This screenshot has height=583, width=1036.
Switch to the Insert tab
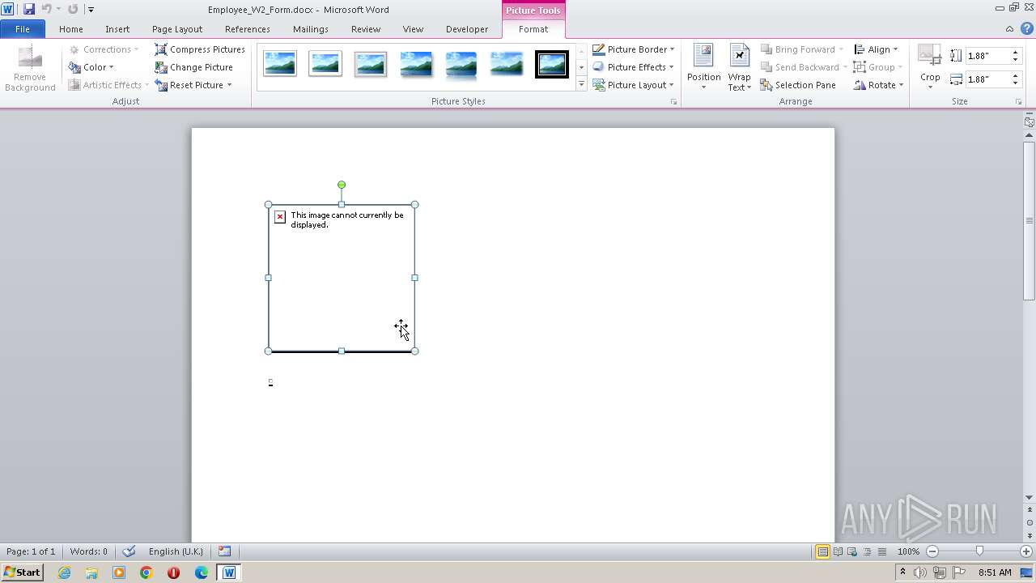tap(117, 29)
